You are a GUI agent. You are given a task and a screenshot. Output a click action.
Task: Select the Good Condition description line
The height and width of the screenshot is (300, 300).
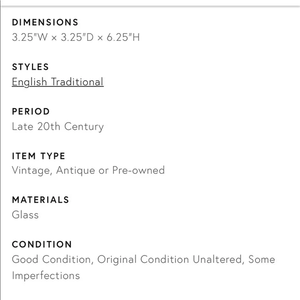coord(143,260)
